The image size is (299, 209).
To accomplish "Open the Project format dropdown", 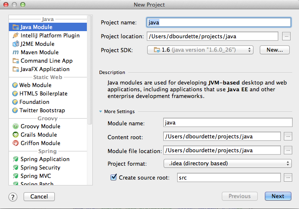I will tap(227, 163).
